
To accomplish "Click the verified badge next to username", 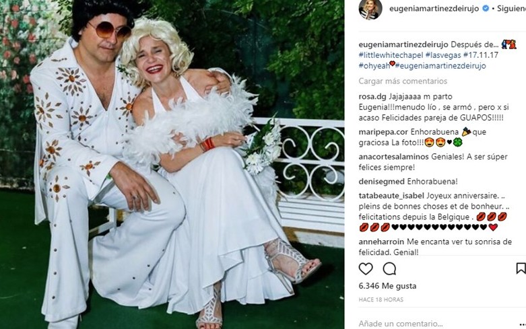I will click(486, 9).
